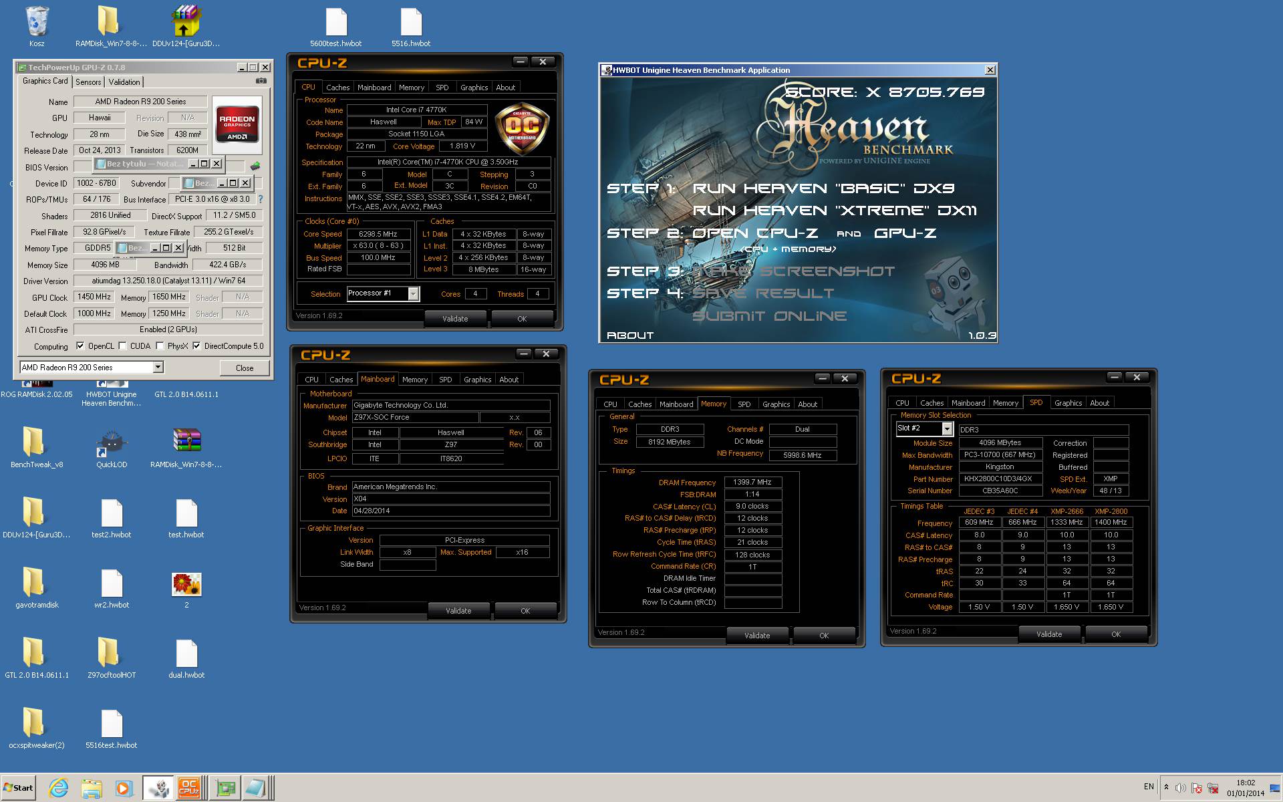Click OK in the SPD CPU-Z window

pos(1116,634)
